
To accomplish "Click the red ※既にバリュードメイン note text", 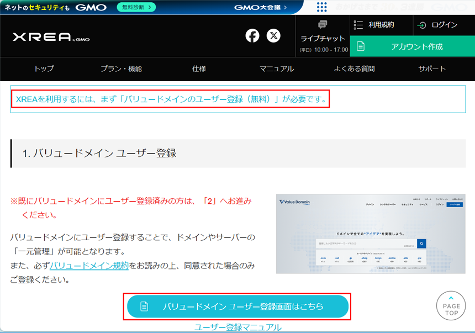I will click(x=131, y=208).
